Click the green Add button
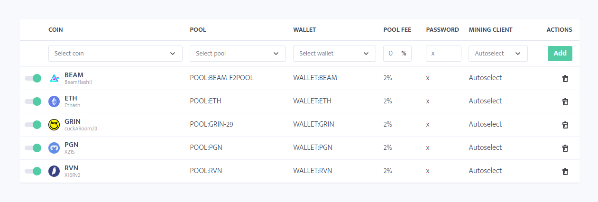The height and width of the screenshot is (202, 598). [560, 54]
